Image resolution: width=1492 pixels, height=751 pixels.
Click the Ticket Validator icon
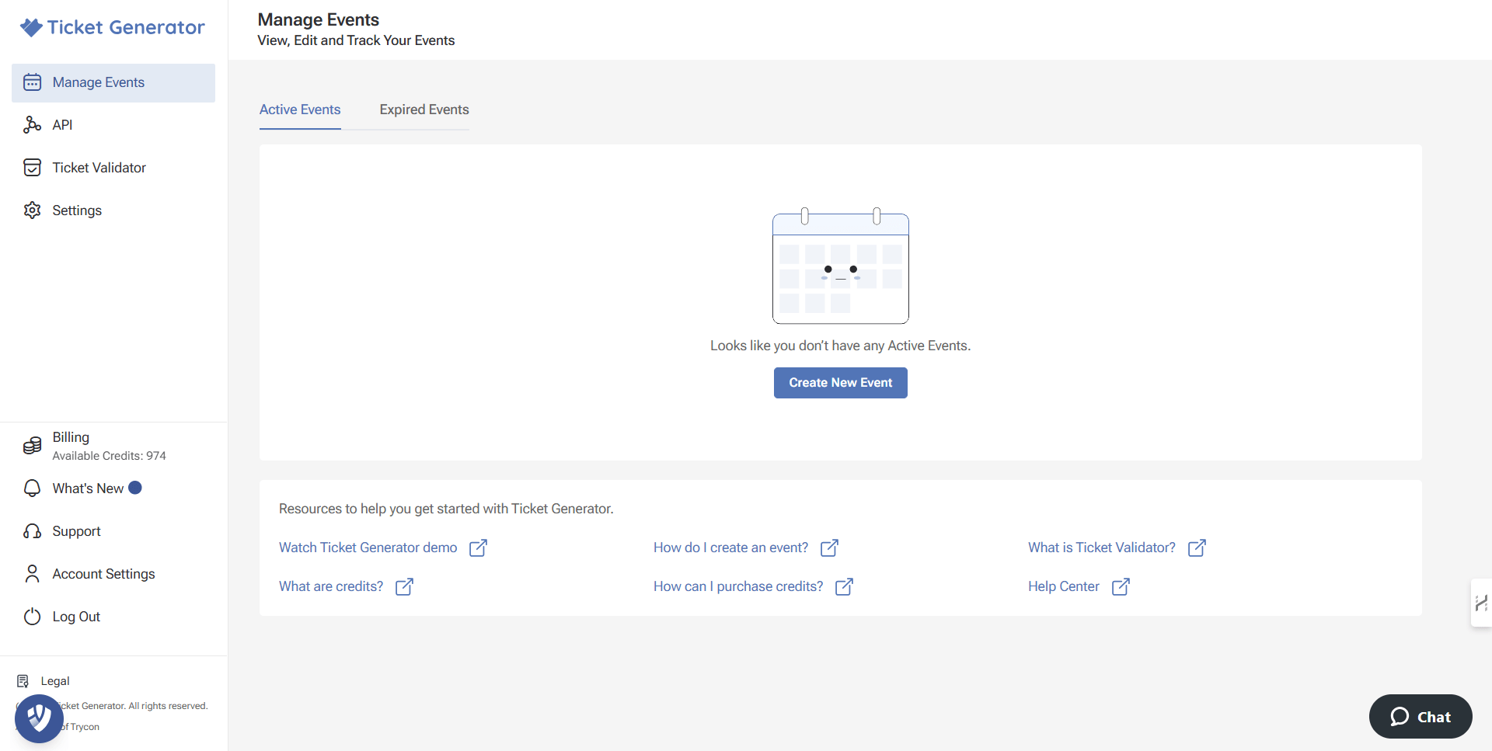[33, 168]
